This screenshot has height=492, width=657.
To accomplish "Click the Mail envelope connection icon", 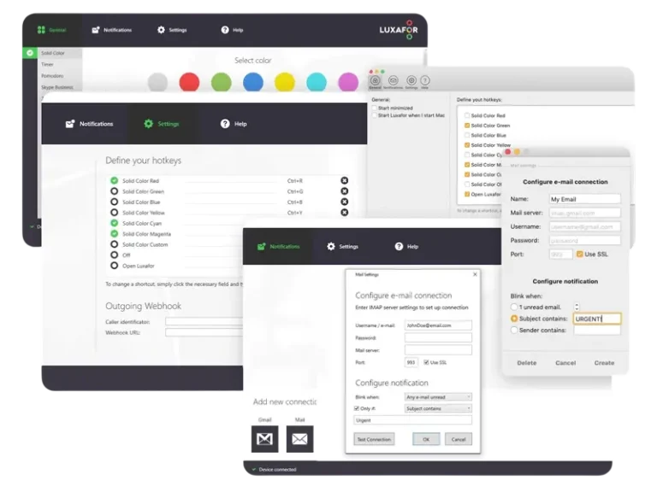I will pos(299,439).
